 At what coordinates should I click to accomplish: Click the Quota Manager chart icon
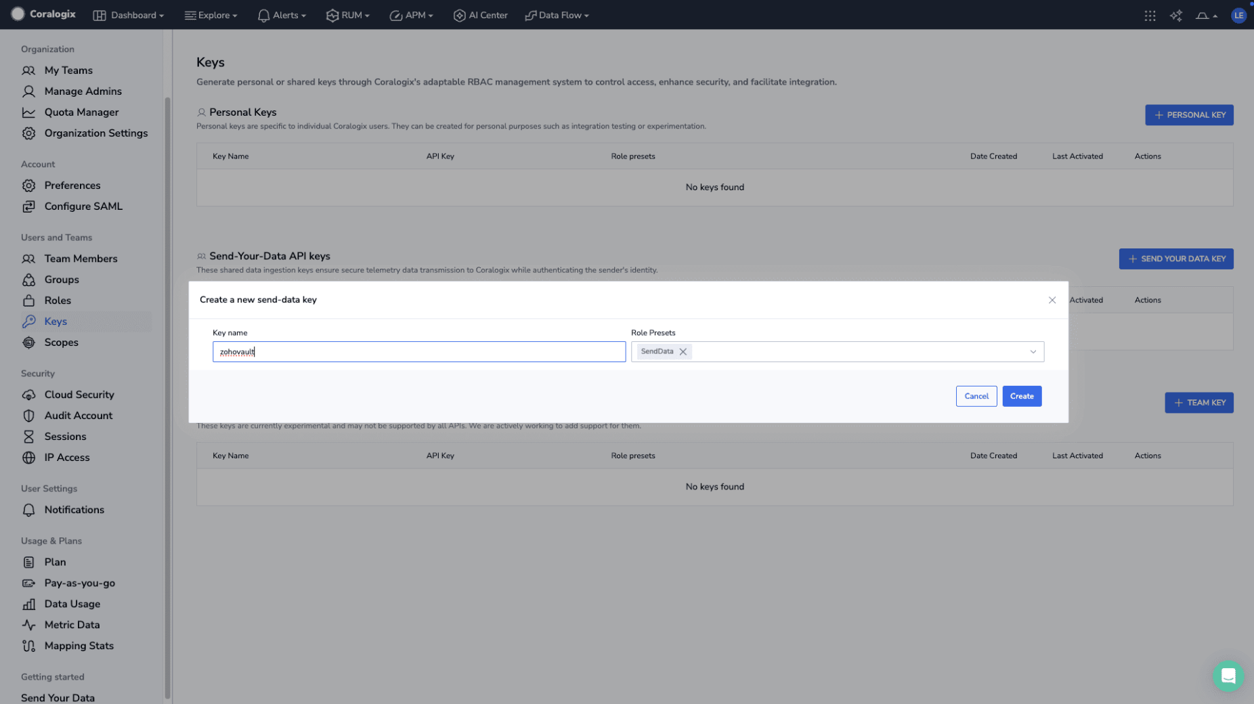coord(28,112)
